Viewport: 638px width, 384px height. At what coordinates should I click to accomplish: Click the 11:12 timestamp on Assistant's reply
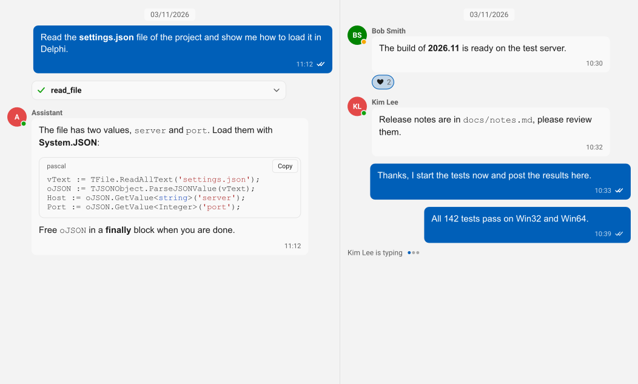pyautogui.click(x=292, y=246)
